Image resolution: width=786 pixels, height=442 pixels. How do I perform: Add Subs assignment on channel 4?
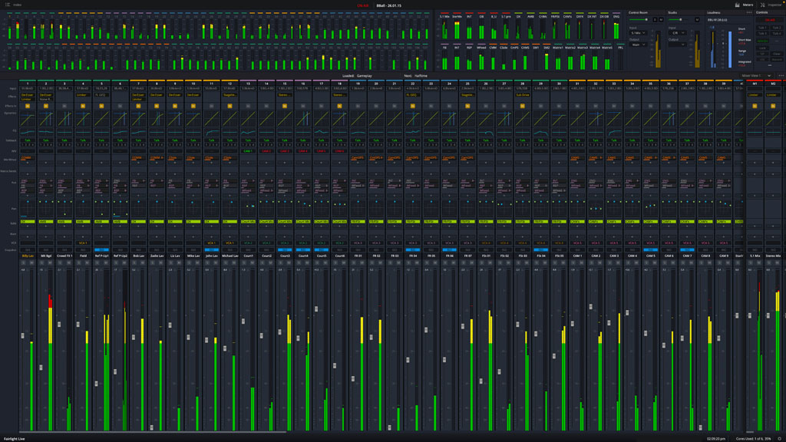coord(83,226)
